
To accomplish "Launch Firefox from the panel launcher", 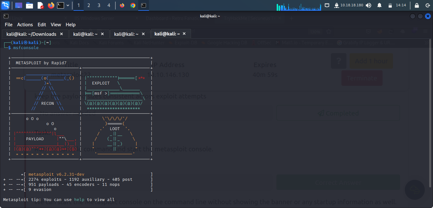I will [51, 5].
